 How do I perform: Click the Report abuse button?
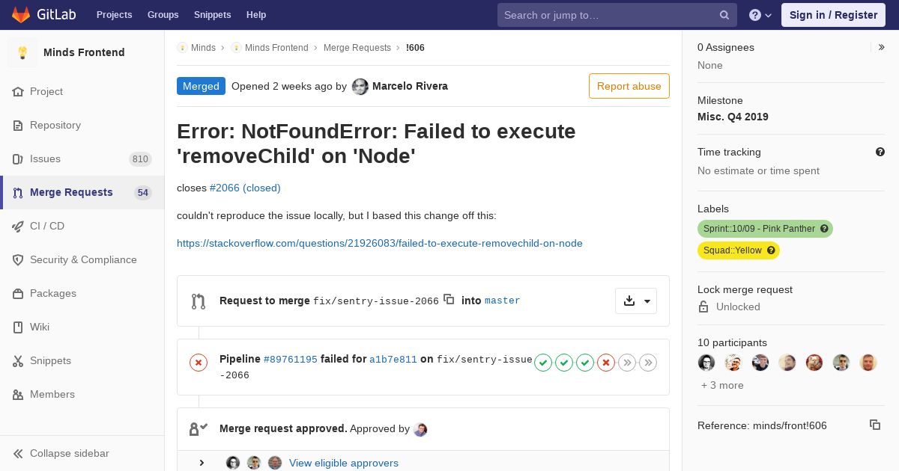pos(629,86)
